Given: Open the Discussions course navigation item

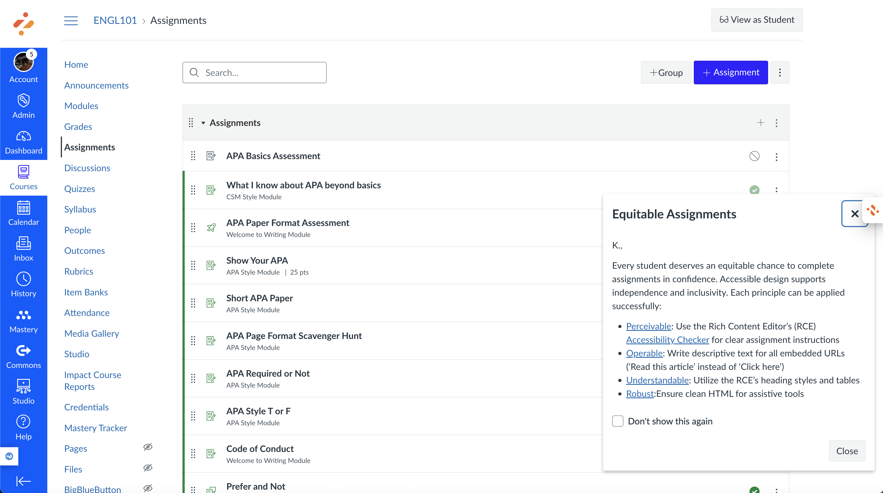Looking at the screenshot, I should pyautogui.click(x=87, y=168).
